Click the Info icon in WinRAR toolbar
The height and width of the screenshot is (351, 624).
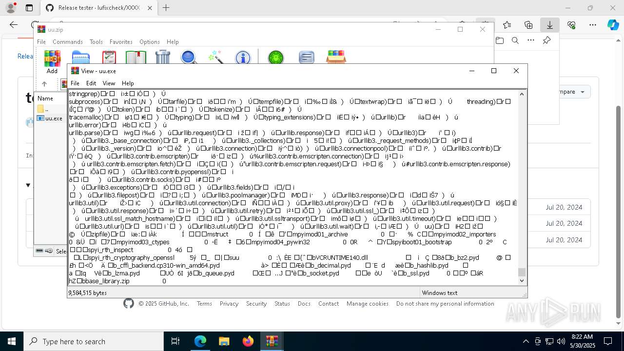pyautogui.click(x=243, y=58)
